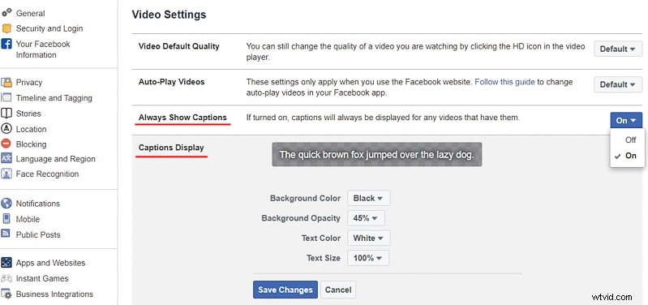Click the Save Changes button

click(x=285, y=290)
